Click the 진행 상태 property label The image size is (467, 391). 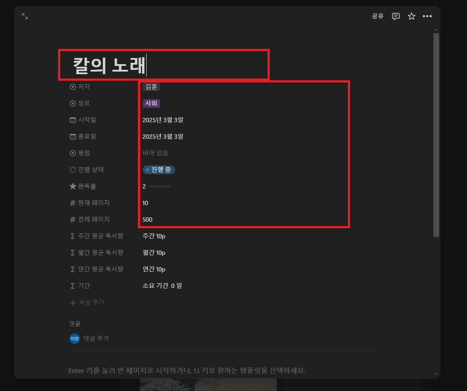tap(91, 170)
